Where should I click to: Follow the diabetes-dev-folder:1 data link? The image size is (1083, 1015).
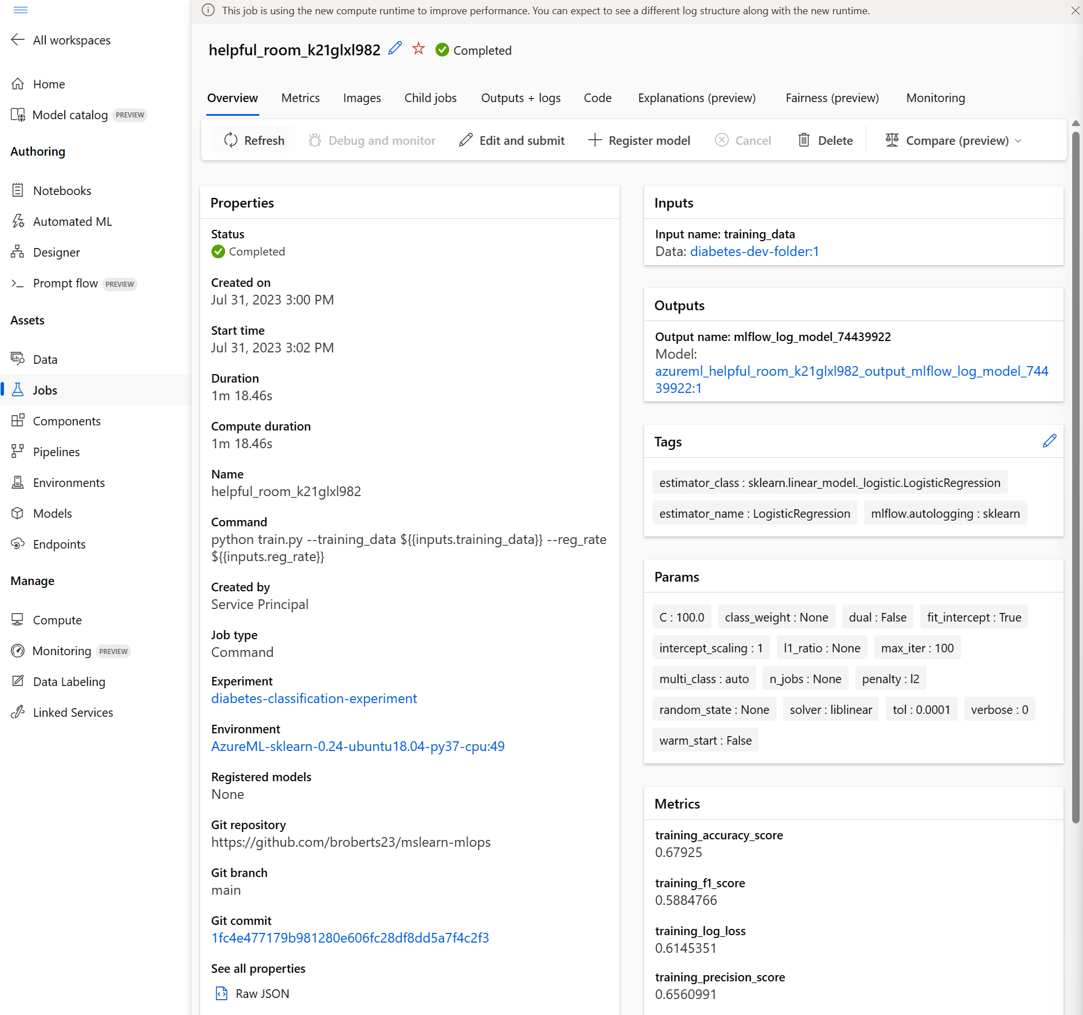(754, 251)
